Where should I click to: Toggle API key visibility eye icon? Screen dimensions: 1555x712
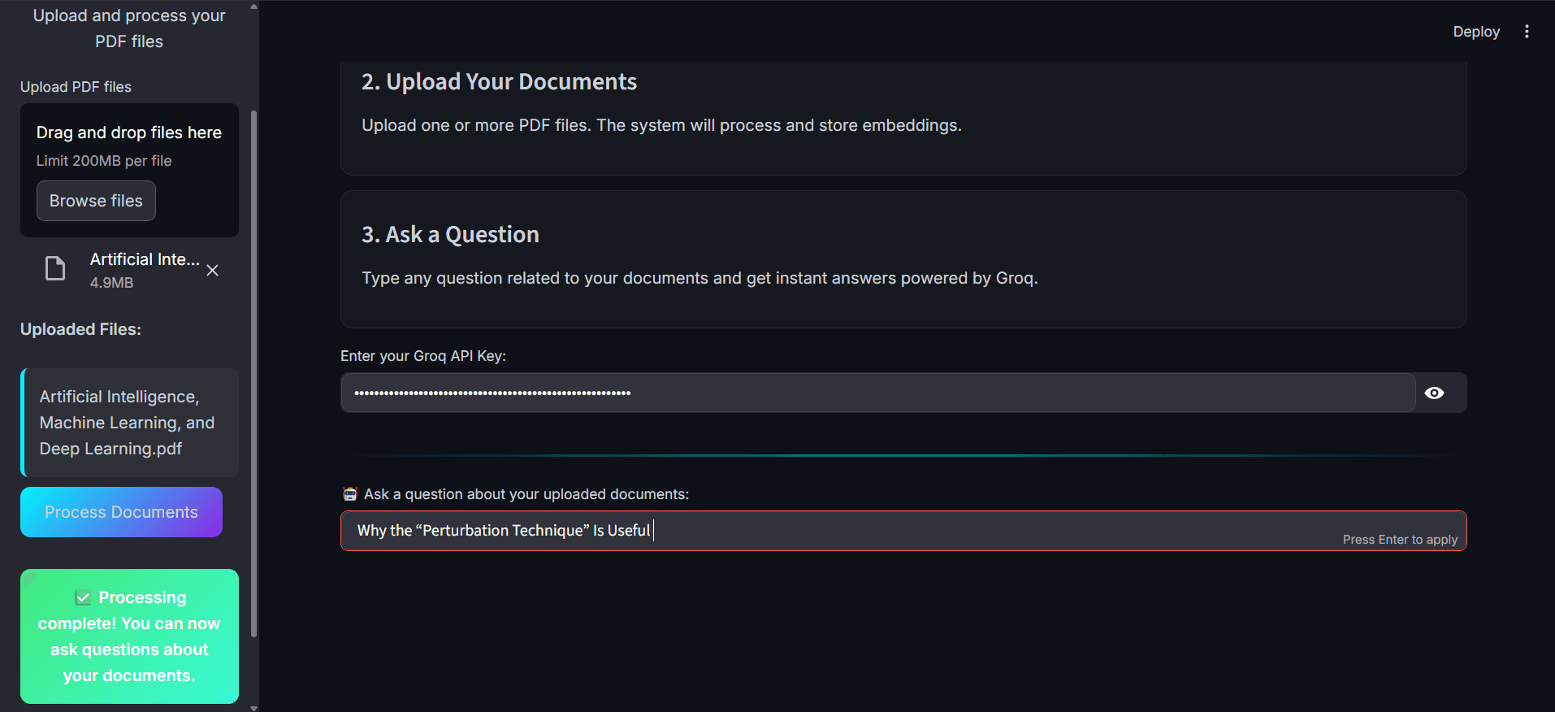(1435, 393)
